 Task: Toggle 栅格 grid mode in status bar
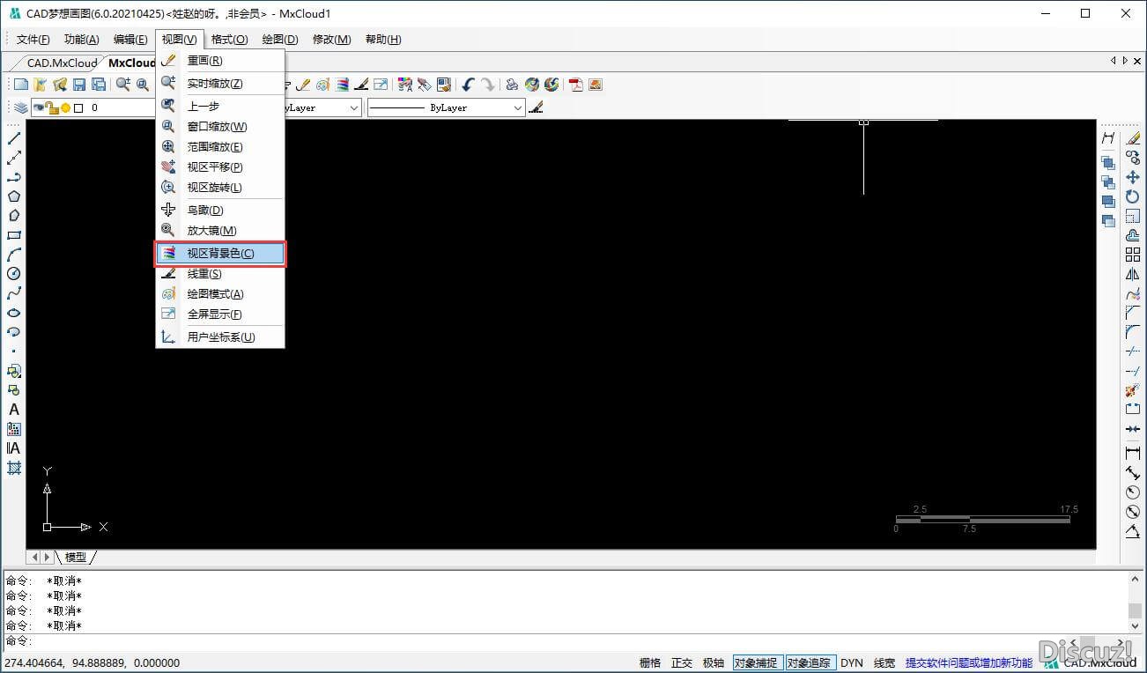pos(650,662)
